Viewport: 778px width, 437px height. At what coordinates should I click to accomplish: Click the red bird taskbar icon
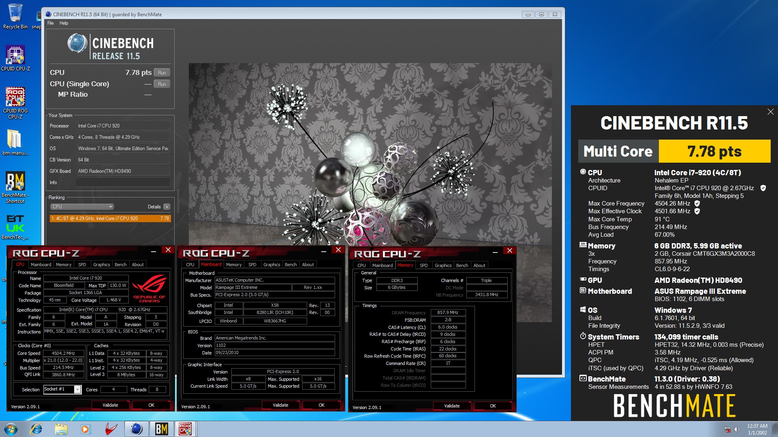pyautogui.click(x=111, y=429)
